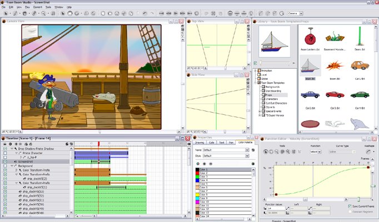The width and height of the screenshot is (379, 222).
Task: Click the red playhead marker in timeline
Action: tap(98, 144)
